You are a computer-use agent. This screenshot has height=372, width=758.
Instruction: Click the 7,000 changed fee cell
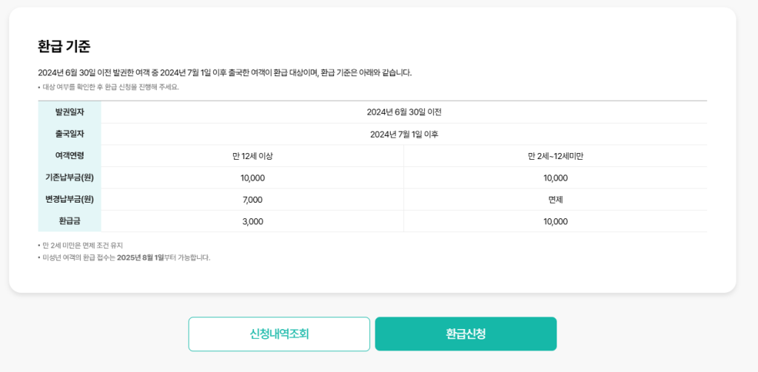pyautogui.click(x=252, y=200)
